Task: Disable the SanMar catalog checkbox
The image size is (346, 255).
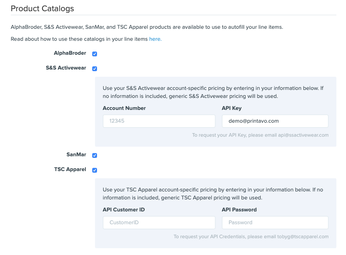Action: click(x=95, y=155)
